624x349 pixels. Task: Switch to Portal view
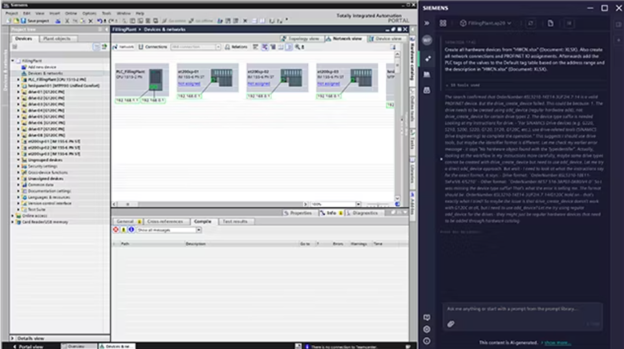coord(29,347)
